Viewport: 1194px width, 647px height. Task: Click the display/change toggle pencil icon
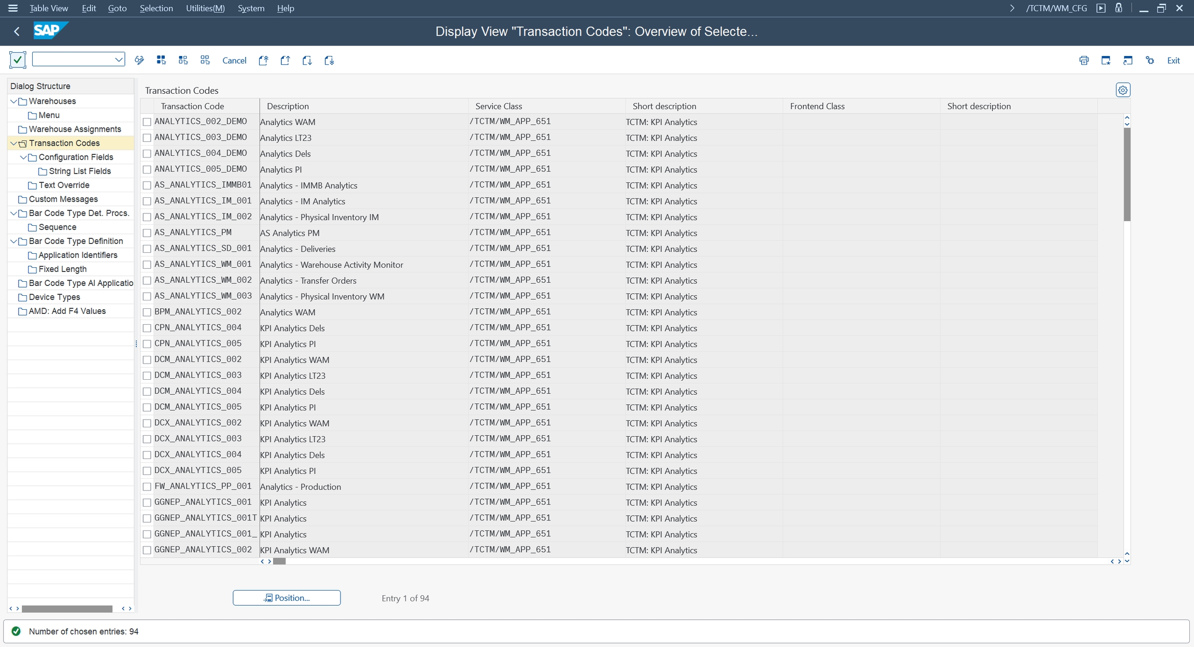(x=139, y=60)
